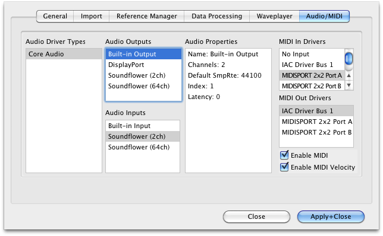This screenshot has height=236, width=383.
Task: Select the Audio/MIDI tab
Action: click(x=324, y=17)
